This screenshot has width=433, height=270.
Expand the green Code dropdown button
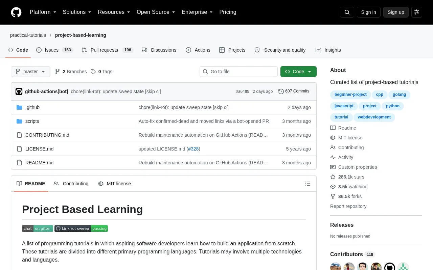pos(298,72)
